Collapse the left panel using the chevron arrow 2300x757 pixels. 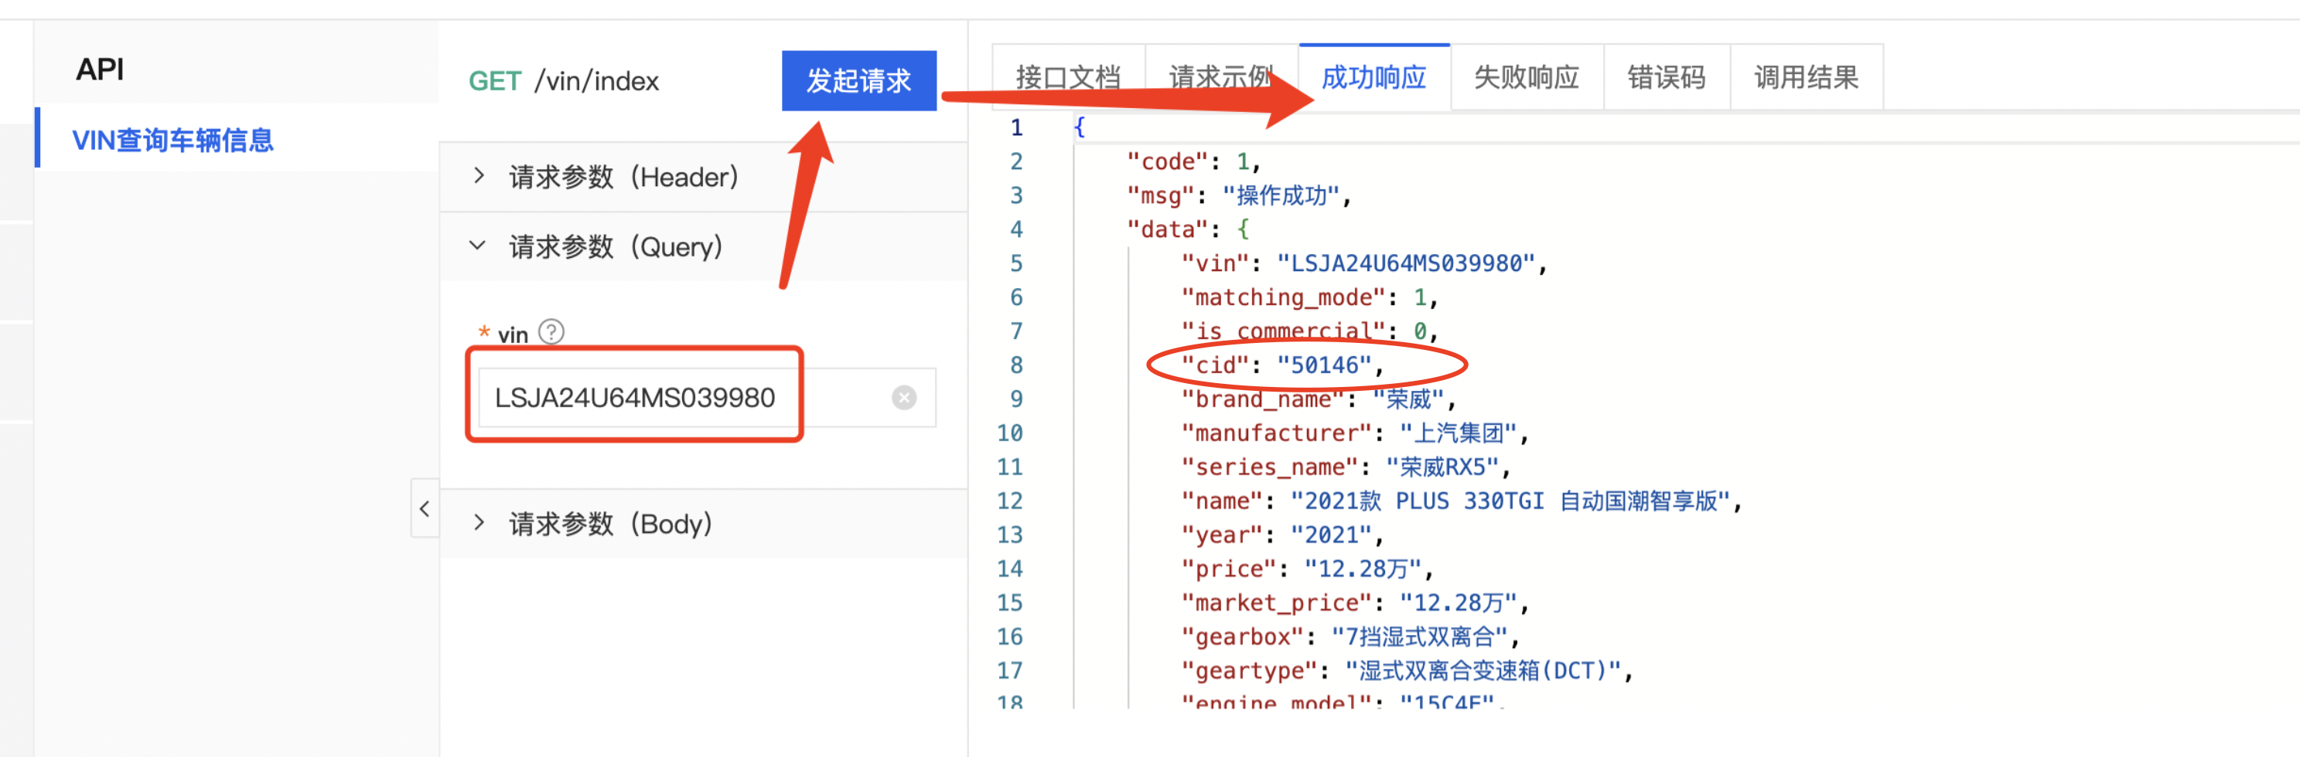(426, 509)
